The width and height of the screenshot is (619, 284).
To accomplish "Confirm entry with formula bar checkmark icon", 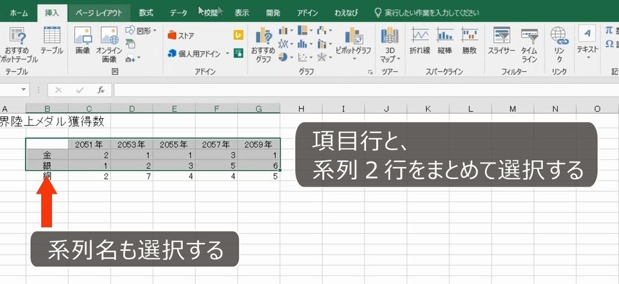I will (80, 90).
